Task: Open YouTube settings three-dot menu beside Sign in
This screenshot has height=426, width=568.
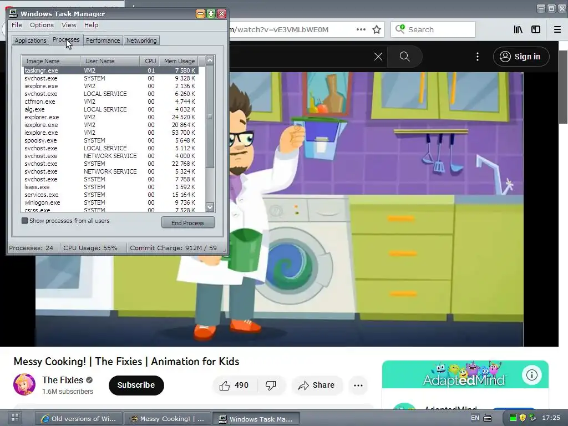Action: (478, 57)
